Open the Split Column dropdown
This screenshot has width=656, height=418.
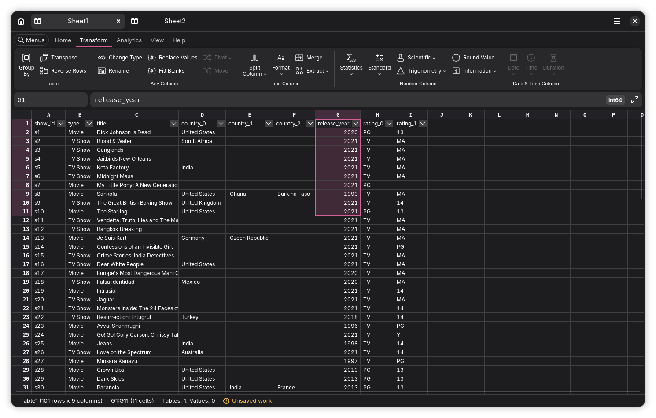coord(254,65)
